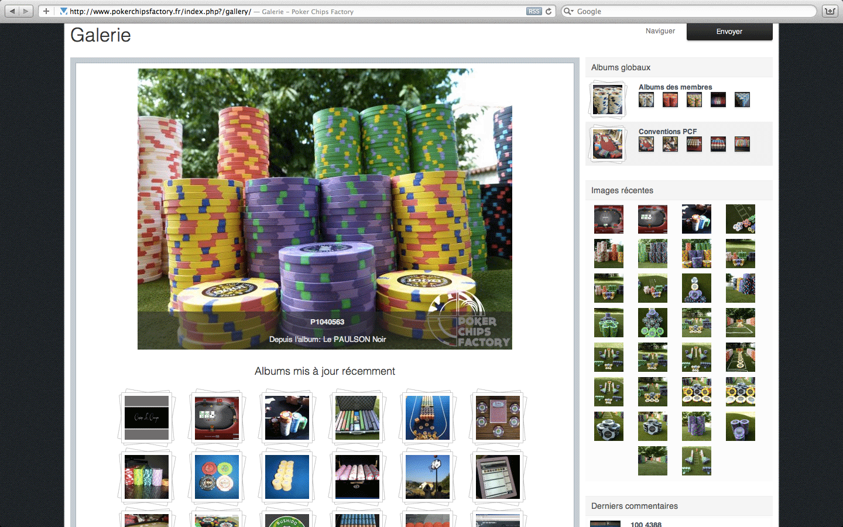Click the site favicon in the address bar
843x527 pixels.
point(63,11)
